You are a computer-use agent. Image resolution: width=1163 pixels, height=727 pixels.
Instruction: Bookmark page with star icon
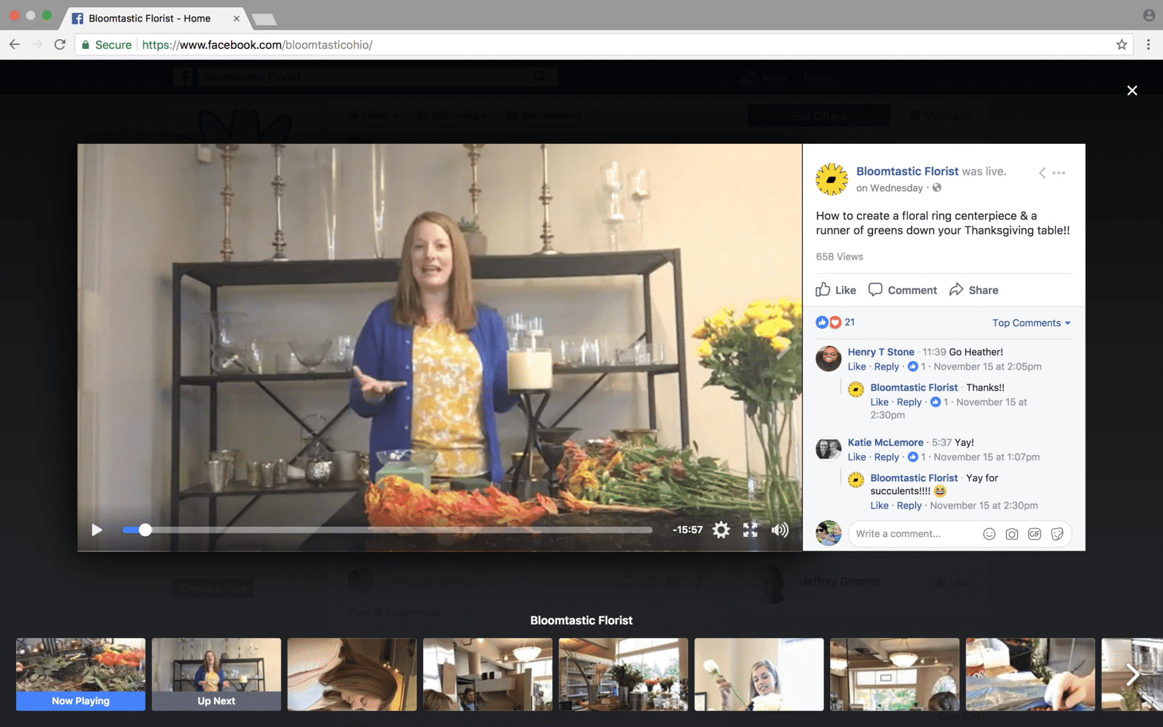(1121, 45)
